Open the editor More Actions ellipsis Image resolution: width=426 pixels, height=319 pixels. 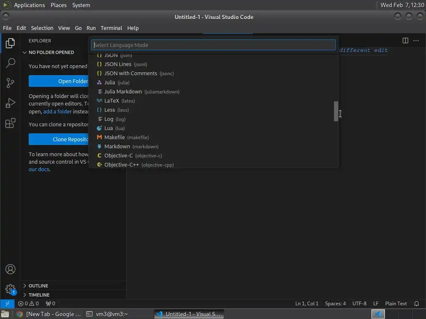click(416, 41)
